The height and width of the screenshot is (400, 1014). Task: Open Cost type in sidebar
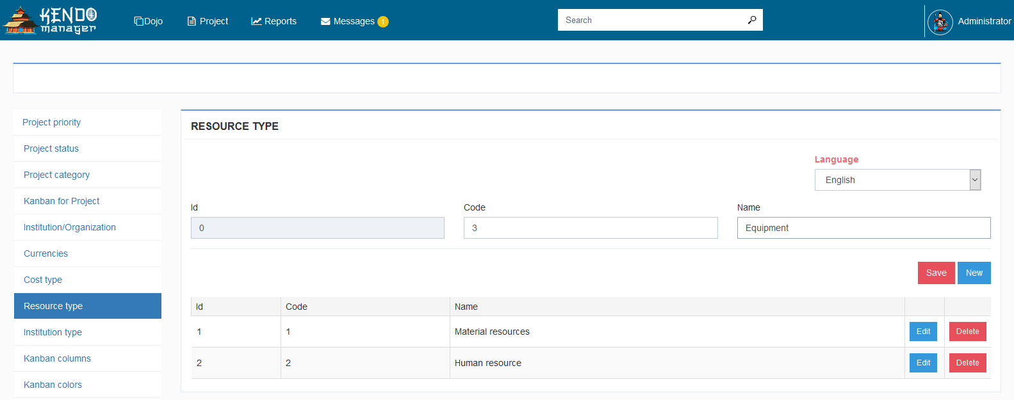[88, 280]
